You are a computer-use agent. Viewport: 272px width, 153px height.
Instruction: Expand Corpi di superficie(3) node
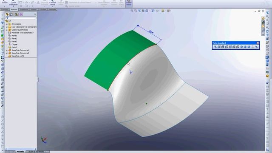(7, 30)
